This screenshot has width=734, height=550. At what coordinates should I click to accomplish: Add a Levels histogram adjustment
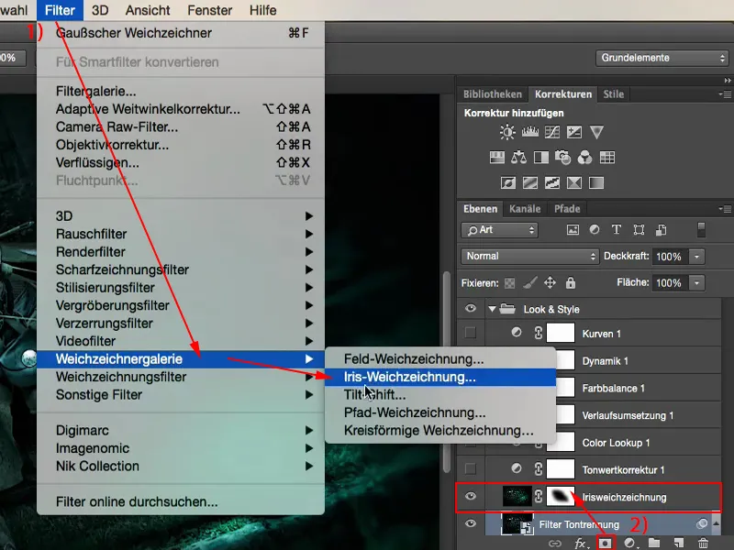pyautogui.click(x=530, y=132)
